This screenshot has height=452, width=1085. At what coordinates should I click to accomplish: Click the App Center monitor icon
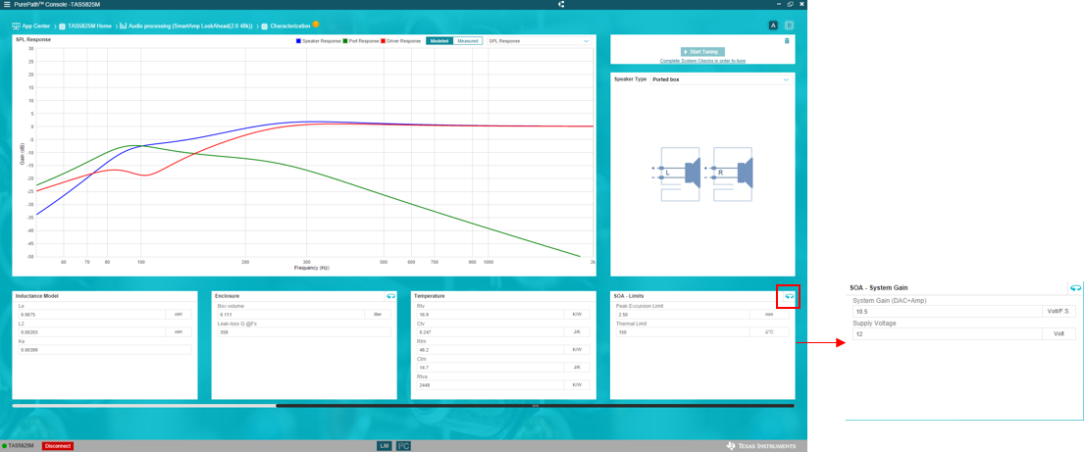(16, 26)
